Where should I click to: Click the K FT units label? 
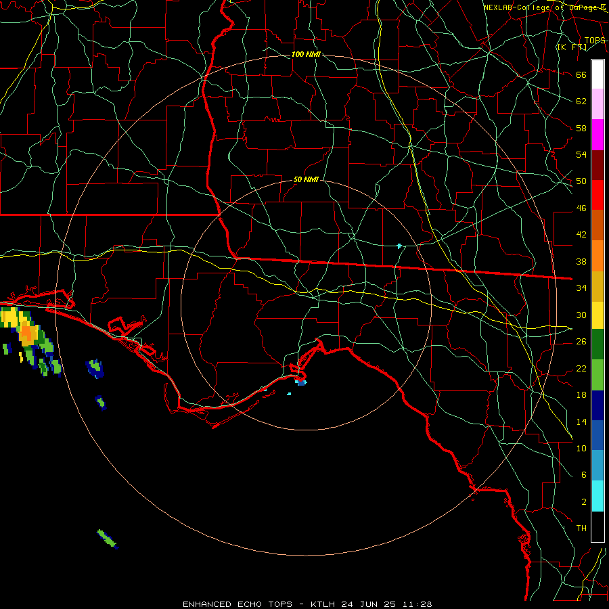coord(572,47)
